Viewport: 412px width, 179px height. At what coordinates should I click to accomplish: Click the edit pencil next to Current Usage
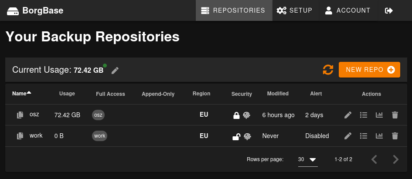point(115,70)
